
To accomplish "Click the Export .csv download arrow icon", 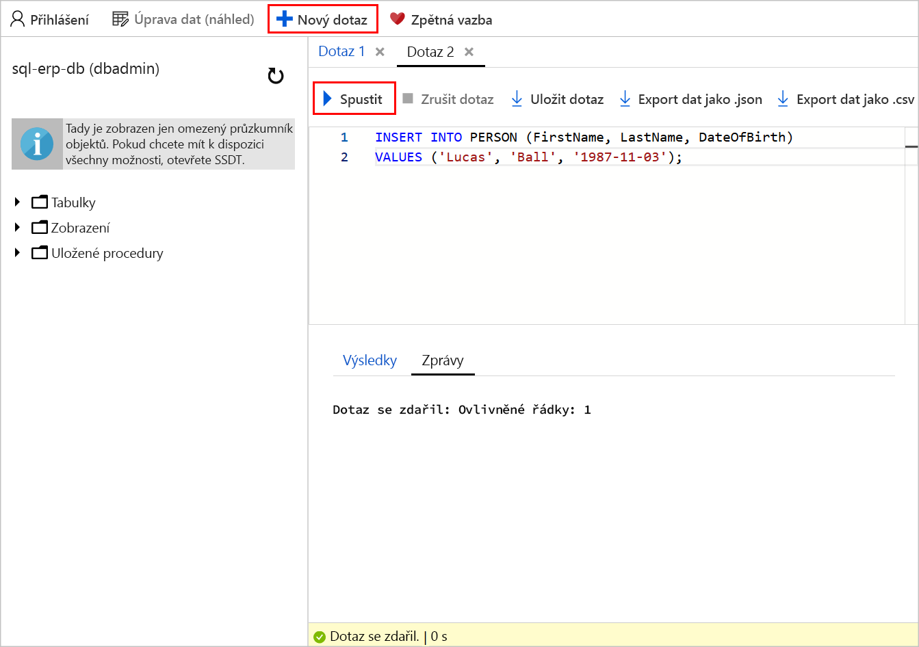I will tap(783, 99).
